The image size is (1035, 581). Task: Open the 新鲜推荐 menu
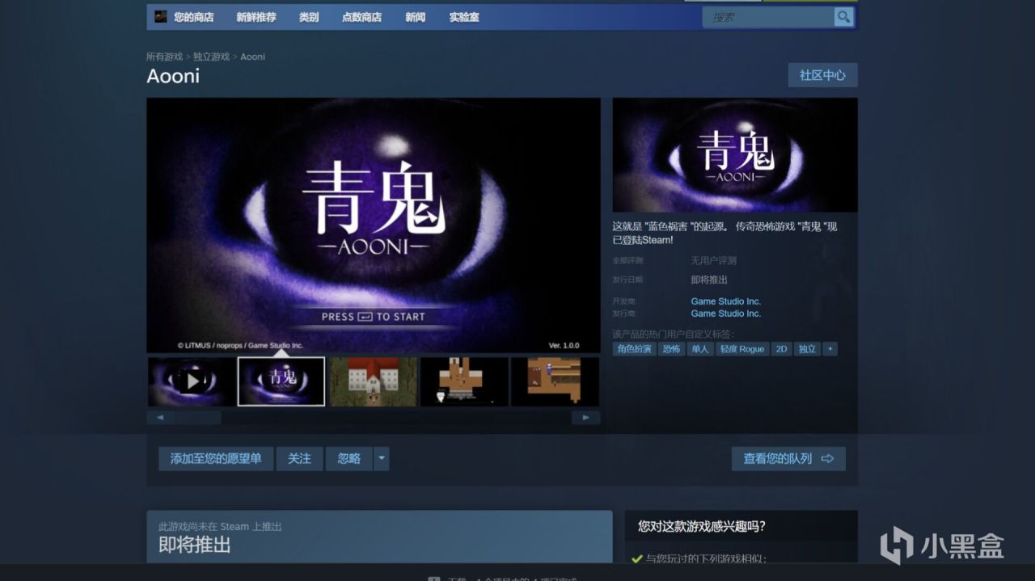coord(256,17)
